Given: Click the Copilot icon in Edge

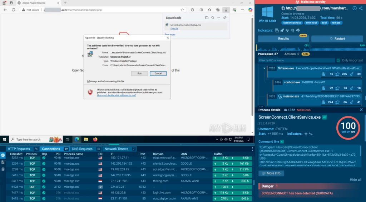Looking at the screenshot, I should point(250,10).
